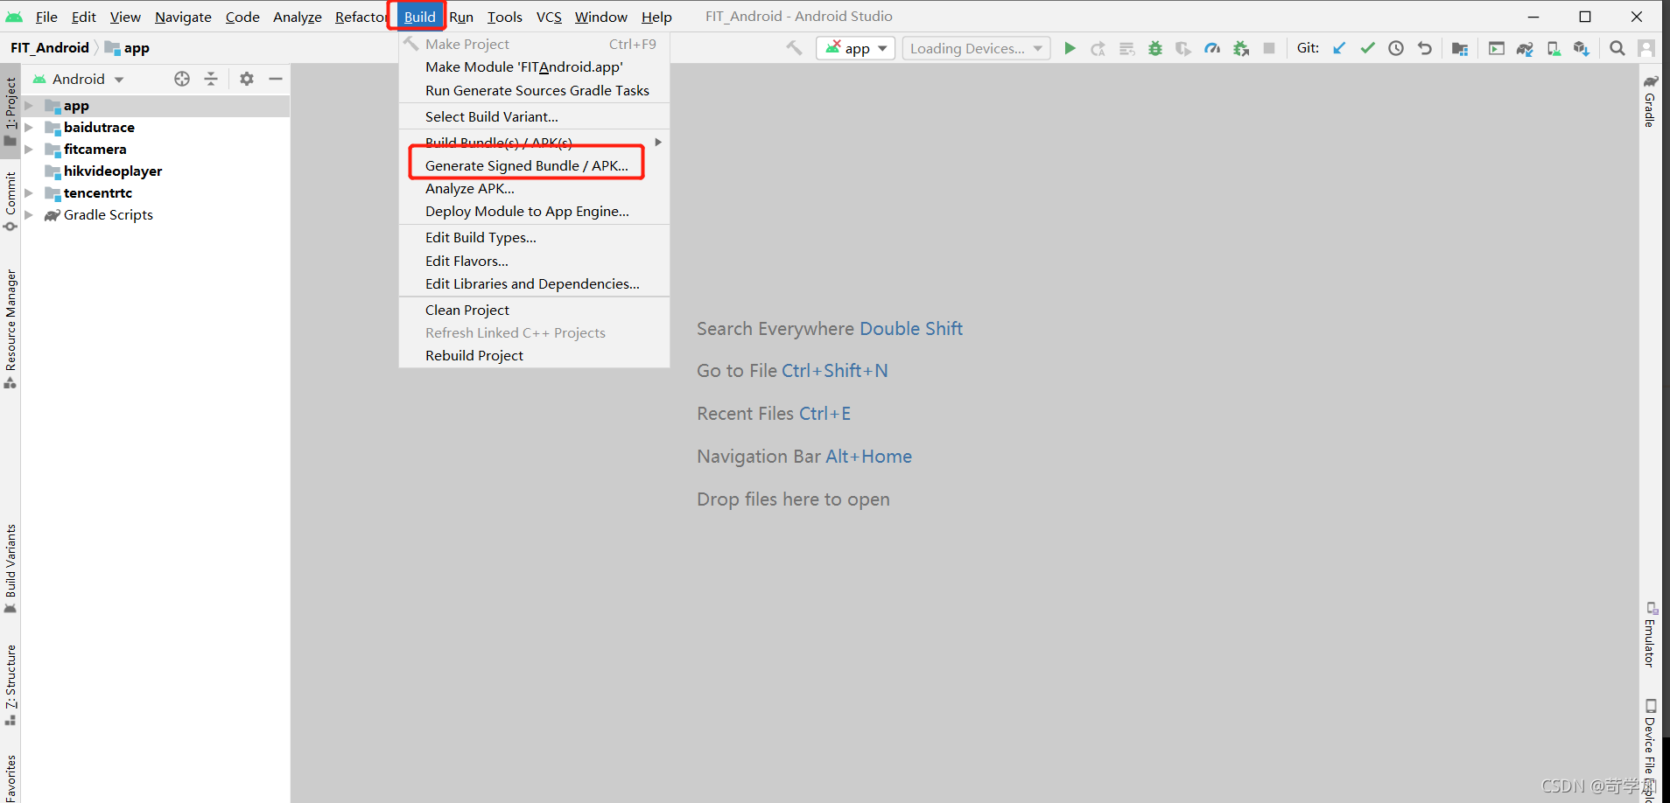
Task: Collapse all in Project panel
Action: coord(211,79)
